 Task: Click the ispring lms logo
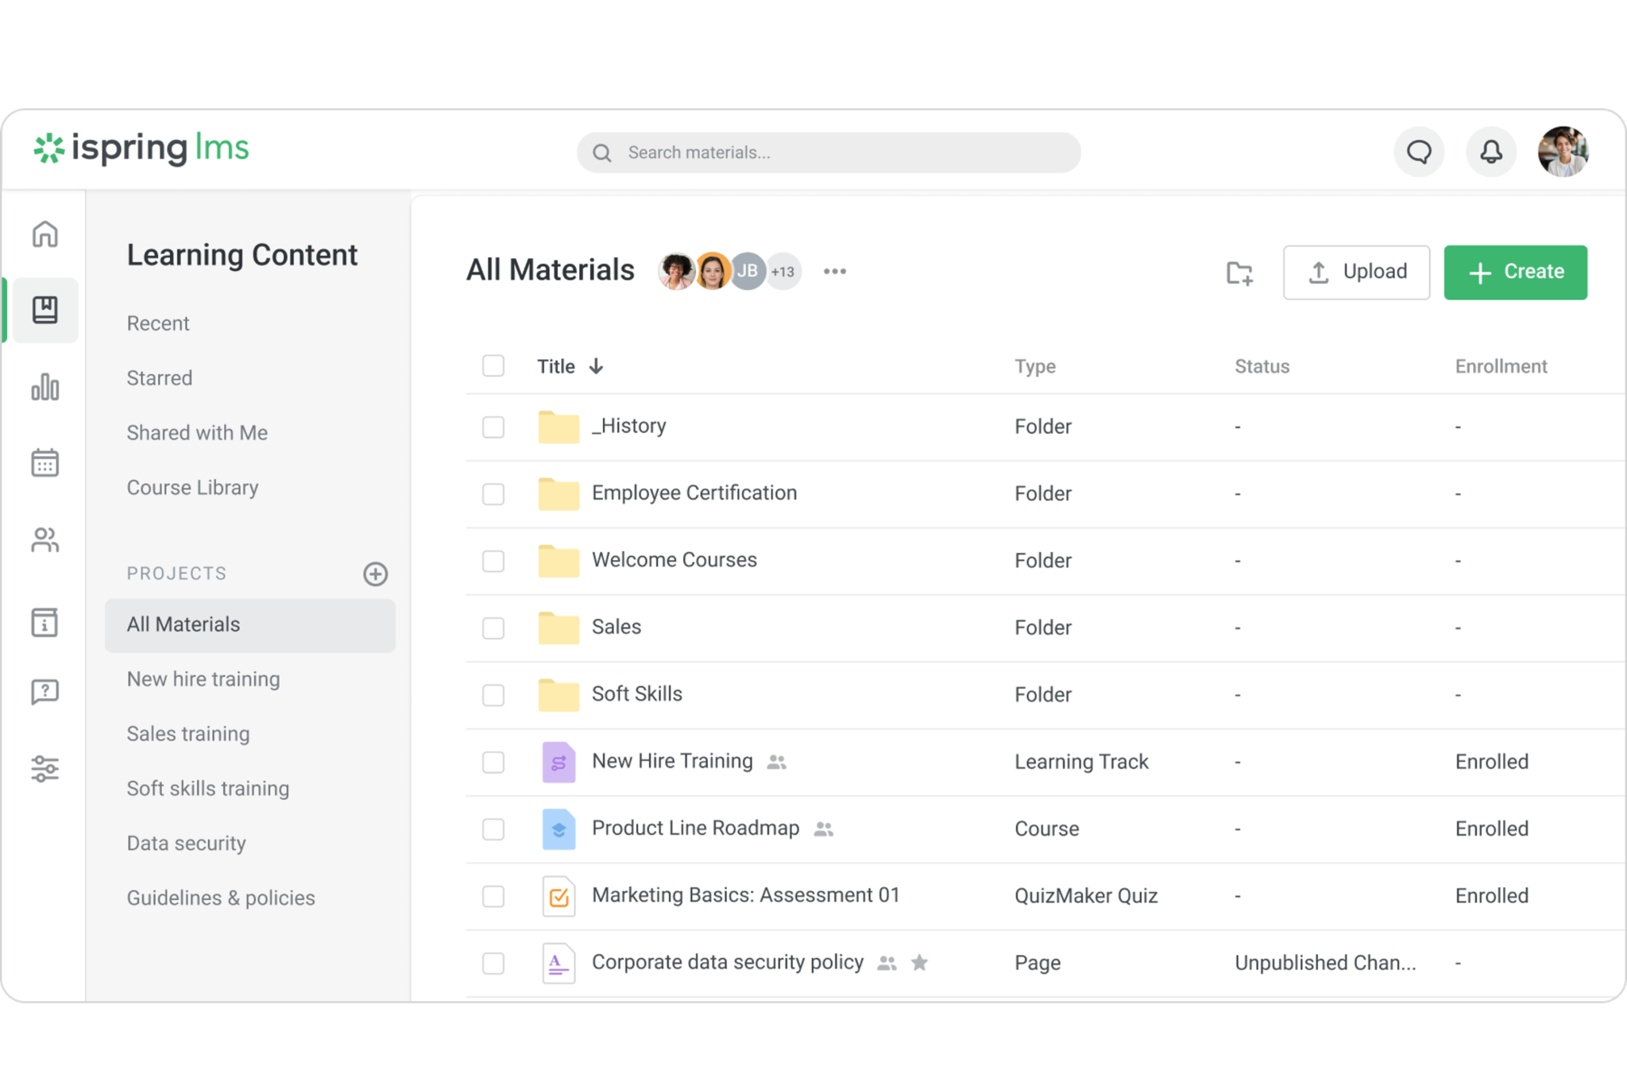point(141,149)
